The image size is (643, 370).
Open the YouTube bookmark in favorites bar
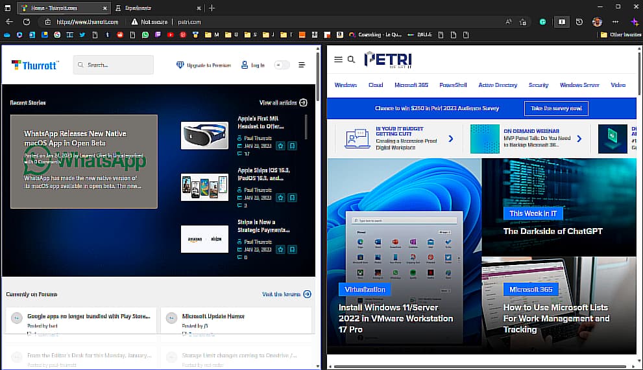pyautogui.click(x=170, y=35)
